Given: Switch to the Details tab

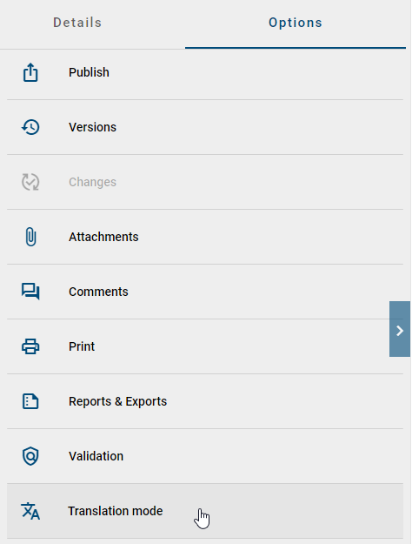Looking at the screenshot, I should coord(77,23).
